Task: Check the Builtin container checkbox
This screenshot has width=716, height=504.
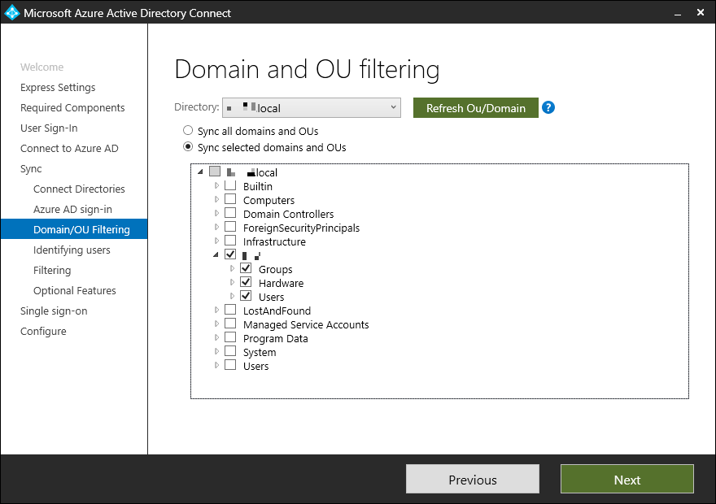Action: (x=230, y=186)
